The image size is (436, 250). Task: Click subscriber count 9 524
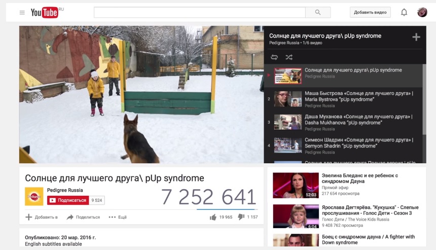click(x=97, y=200)
